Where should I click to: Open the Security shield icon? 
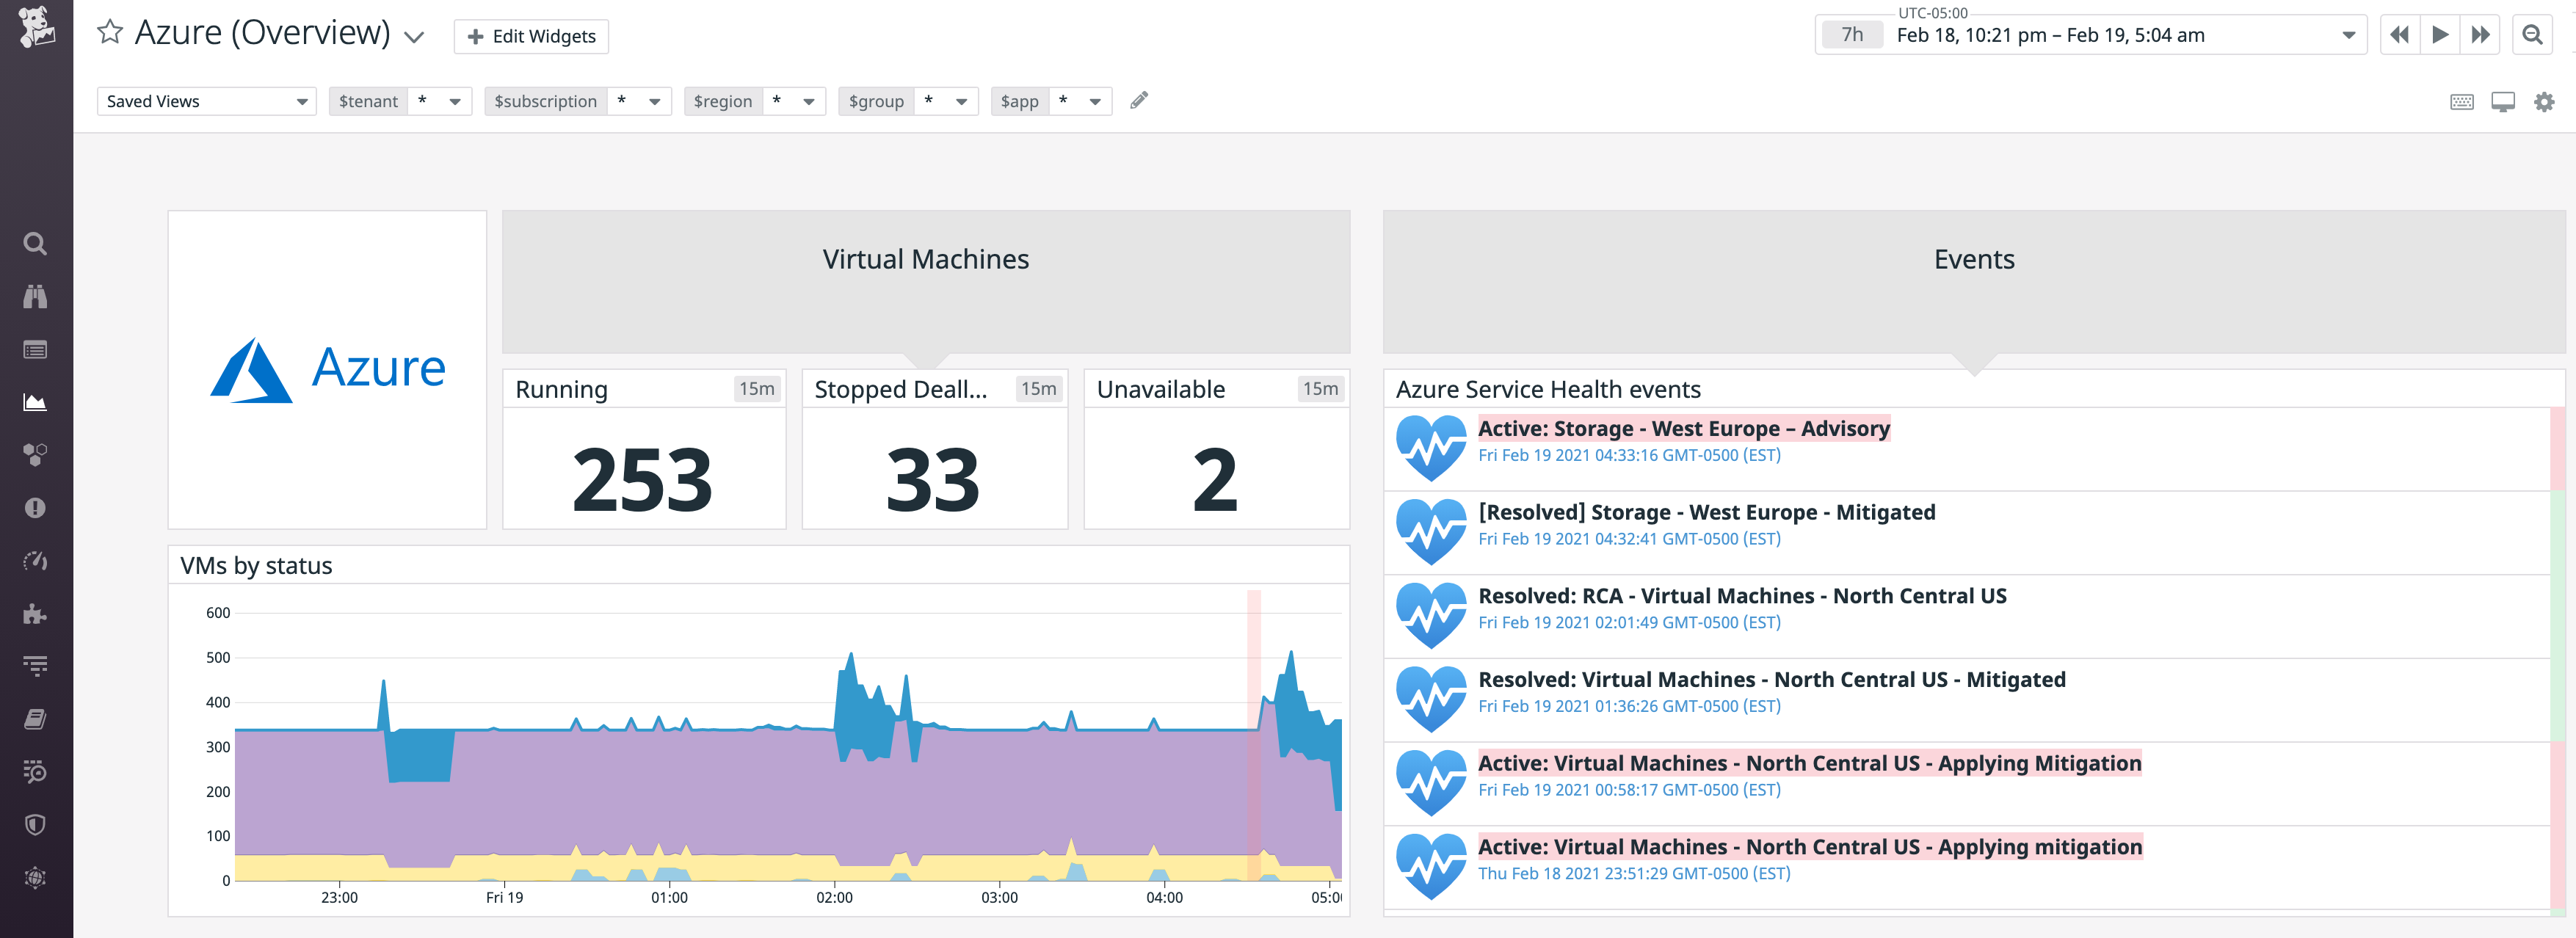36,823
